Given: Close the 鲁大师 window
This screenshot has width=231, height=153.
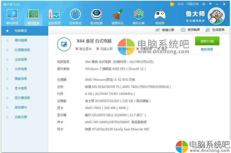Looking at the screenshot, I should click(224, 4).
